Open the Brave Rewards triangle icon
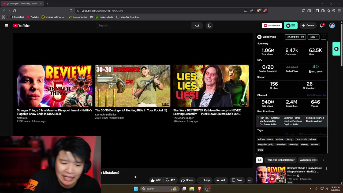This screenshot has height=193, width=343. coord(265,11)
